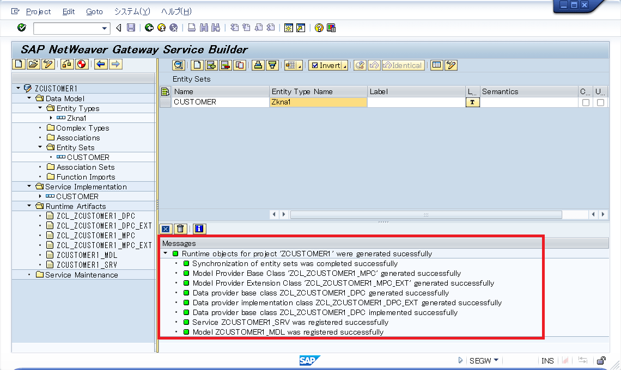Screen dimensions: 621x370
Task: Click the Create New Session icon
Action: point(289,28)
